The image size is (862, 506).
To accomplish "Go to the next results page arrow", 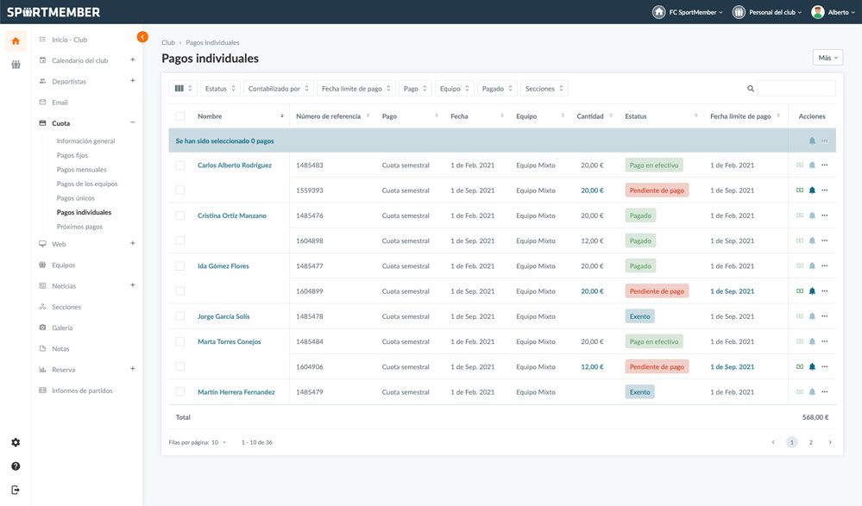I will [830, 442].
